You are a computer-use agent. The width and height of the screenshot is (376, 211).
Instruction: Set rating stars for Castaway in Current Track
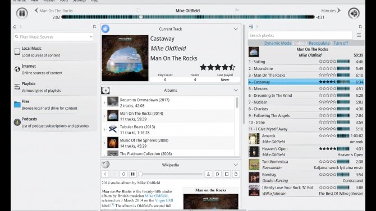pyautogui.click(x=218, y=68)
